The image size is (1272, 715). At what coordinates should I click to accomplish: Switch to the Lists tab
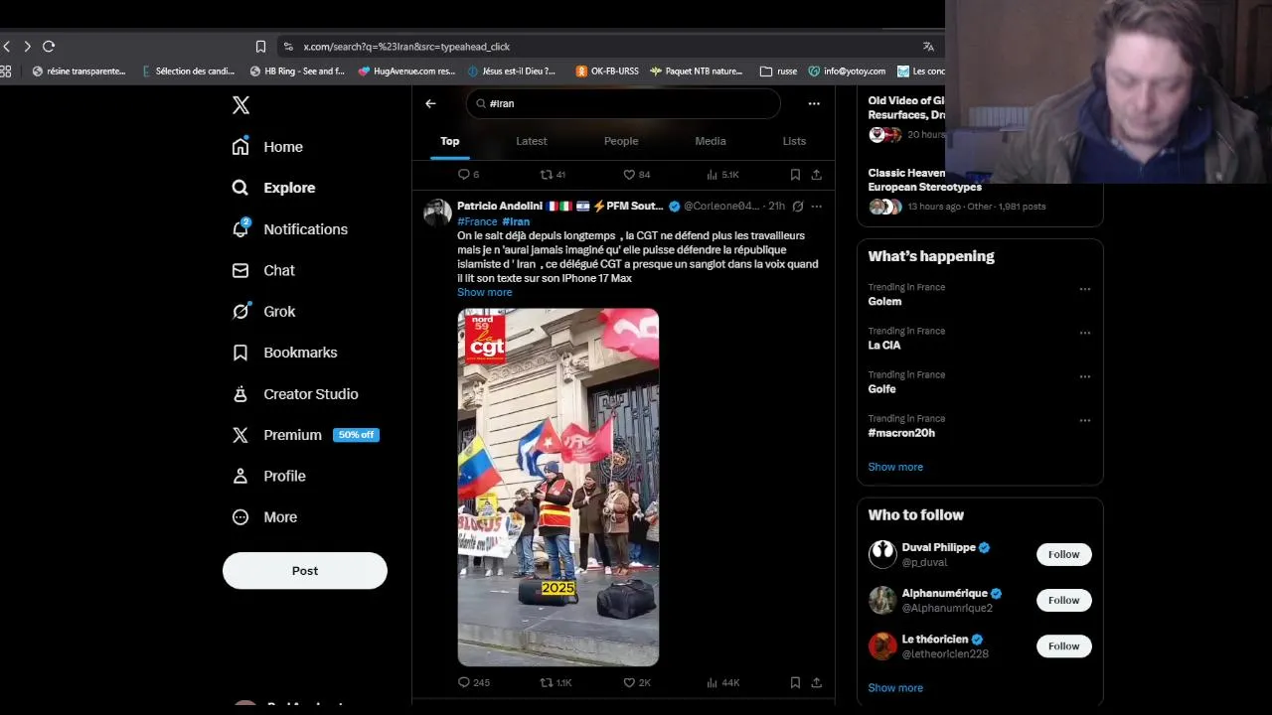point(794,141)
